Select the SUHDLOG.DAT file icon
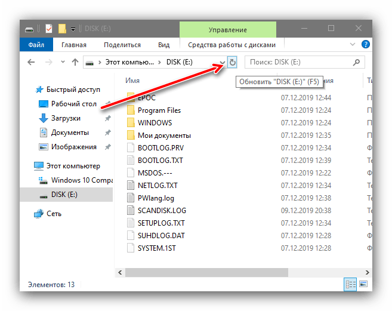This screenshot has width=392, height=311. coord(131,235)
